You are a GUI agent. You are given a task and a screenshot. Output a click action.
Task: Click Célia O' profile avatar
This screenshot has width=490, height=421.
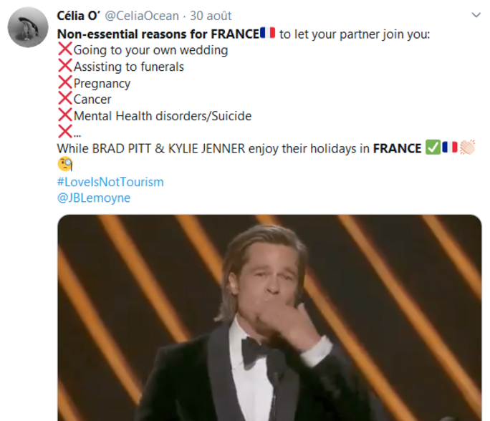(28, 28)
